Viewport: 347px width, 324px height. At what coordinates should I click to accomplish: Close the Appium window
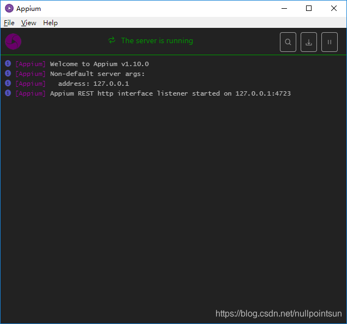tap(334, 8)
